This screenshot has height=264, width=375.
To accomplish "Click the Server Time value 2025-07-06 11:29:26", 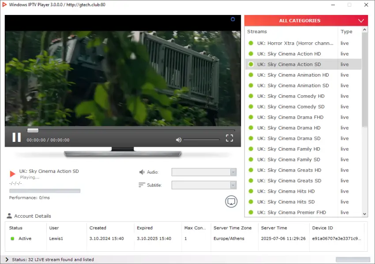I will (283, 238).
